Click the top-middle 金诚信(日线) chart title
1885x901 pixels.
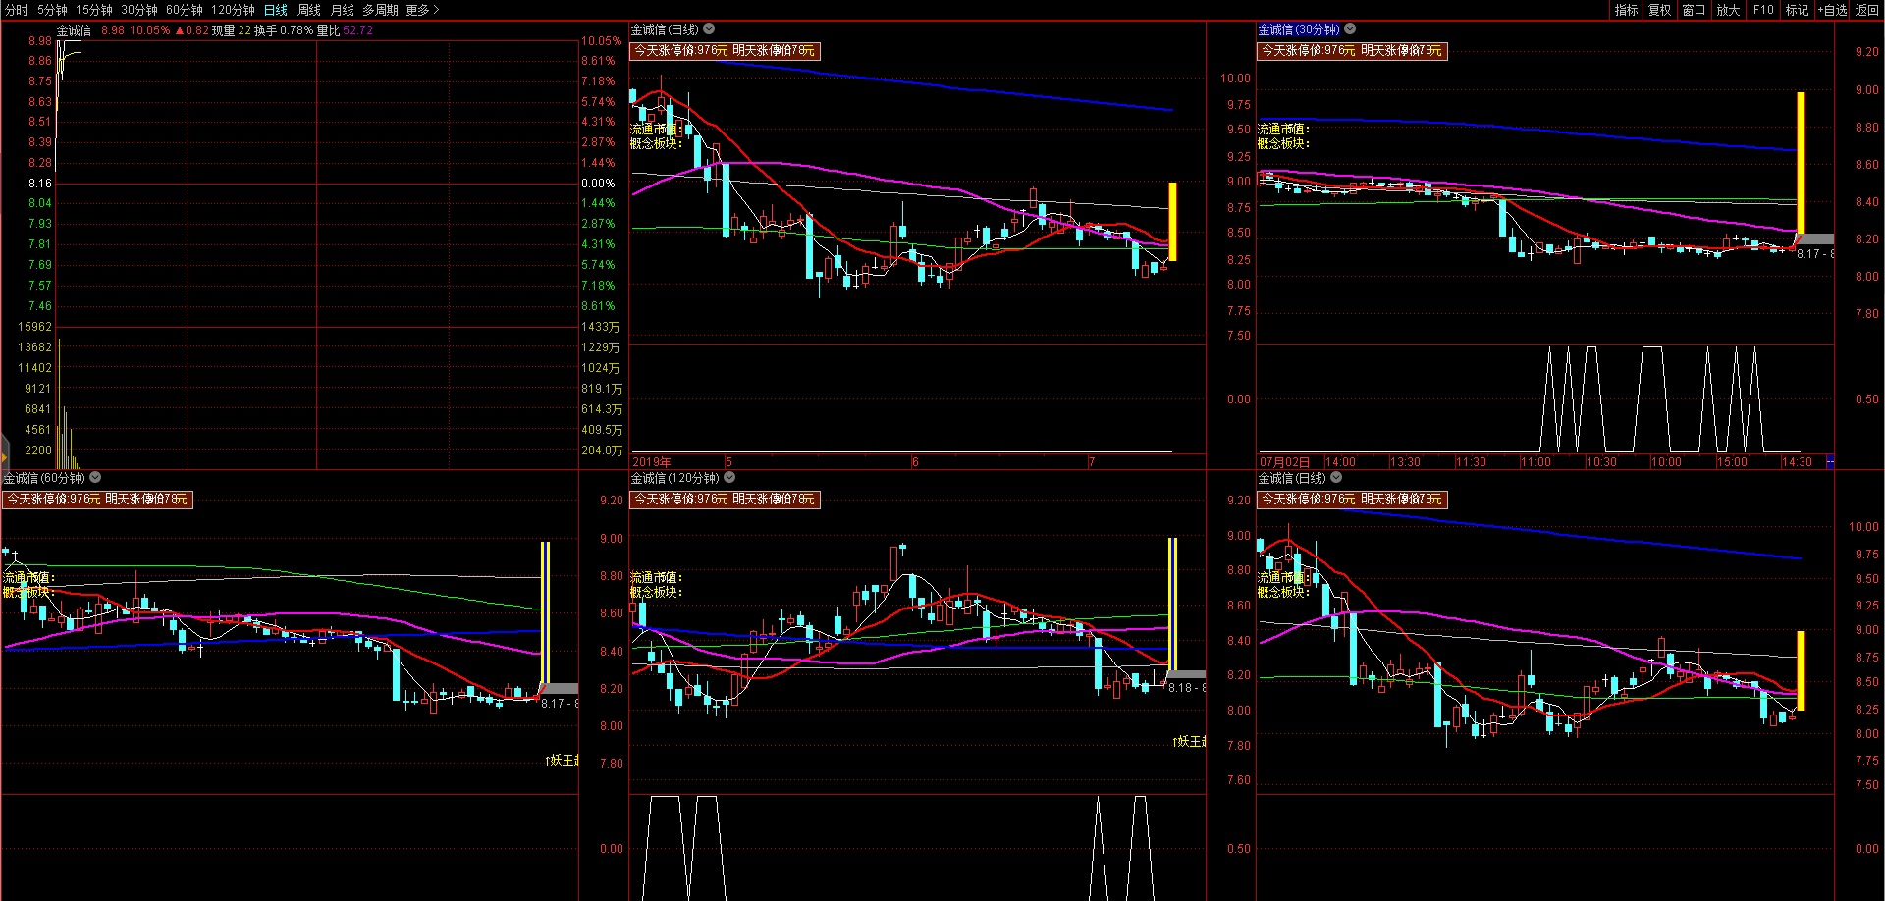coord(665,29)
